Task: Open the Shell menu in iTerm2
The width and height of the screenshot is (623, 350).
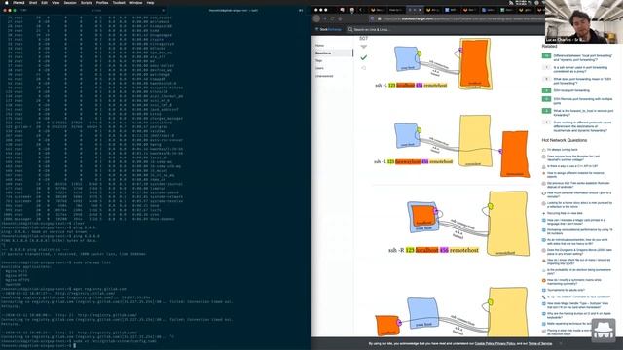Action: (x=33, y=2)
